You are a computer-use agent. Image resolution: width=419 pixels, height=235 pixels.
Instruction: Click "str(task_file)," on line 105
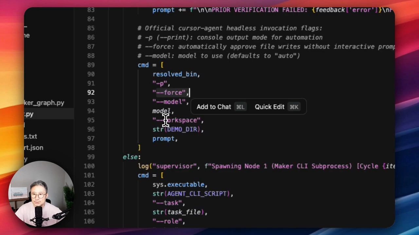click(x=180, y=212)
